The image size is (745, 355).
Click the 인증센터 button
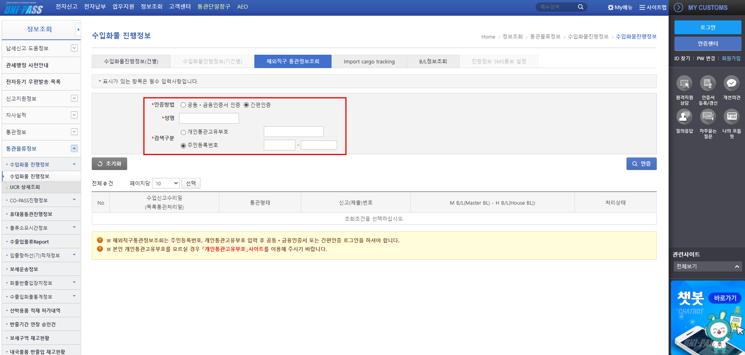(708, 44)
